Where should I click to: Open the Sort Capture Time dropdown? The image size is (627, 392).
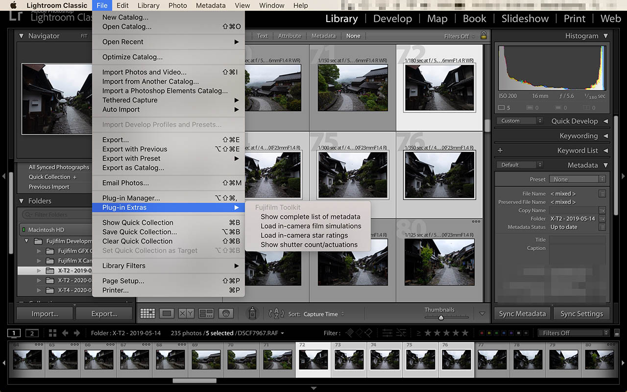pos(324,314)
